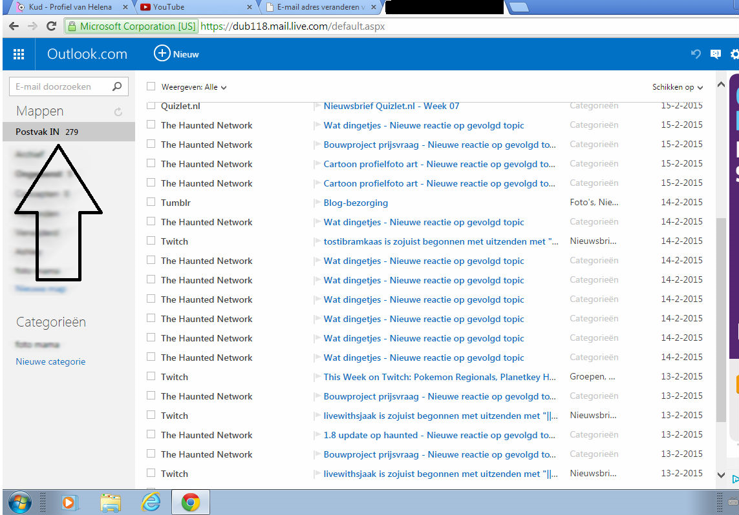Click the message list scrollbar thumb

pyautogui.click(x=721, y=320)
